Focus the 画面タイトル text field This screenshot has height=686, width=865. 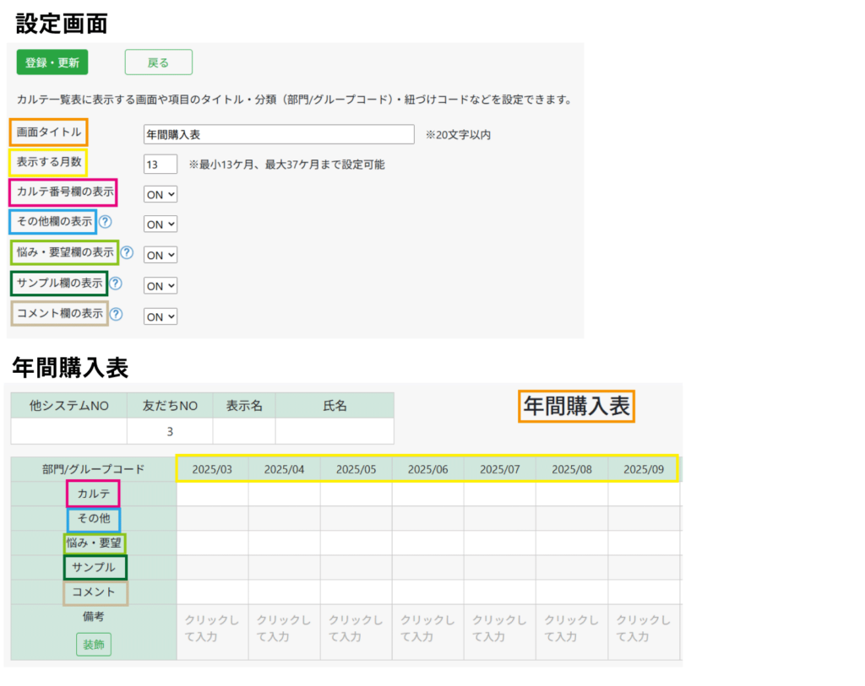(279, 134)
